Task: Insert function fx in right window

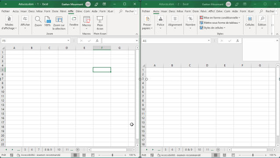Action: point(237,41)
